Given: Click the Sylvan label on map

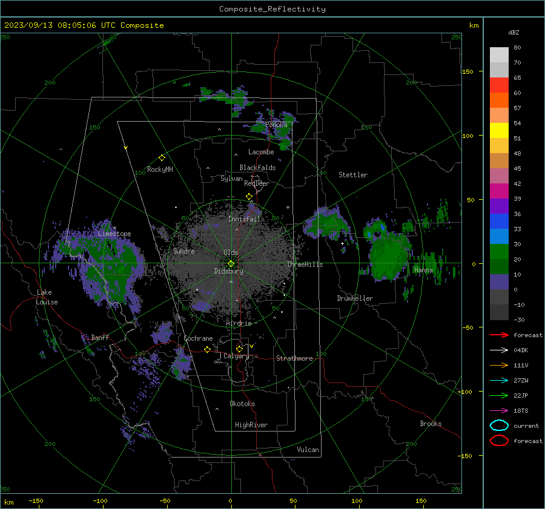Looking at the screenshot, I should (231, 179).
